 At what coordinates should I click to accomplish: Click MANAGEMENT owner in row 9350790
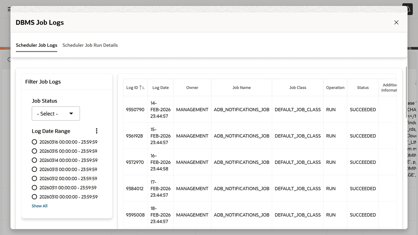[192, 110]
